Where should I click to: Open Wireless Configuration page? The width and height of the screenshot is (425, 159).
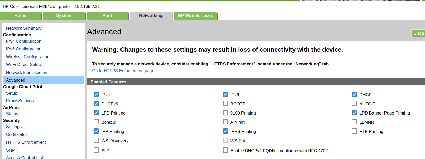[28, 57]
